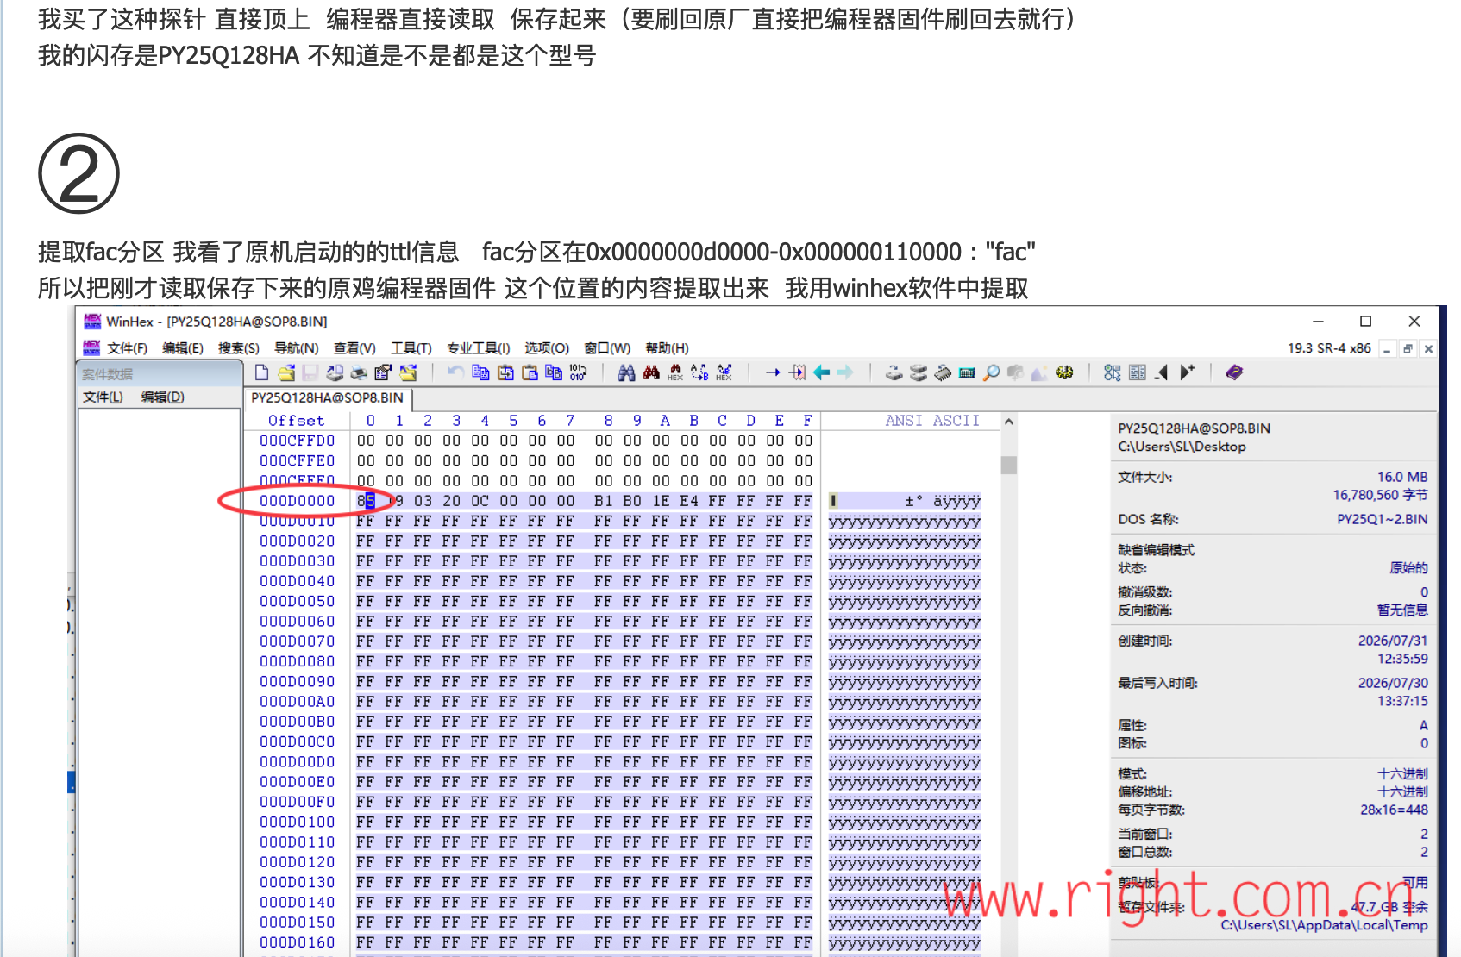Viewport: 1461px width, 957px height.
Task: Open the 帮助(H) menu
Action: point(667,348)
